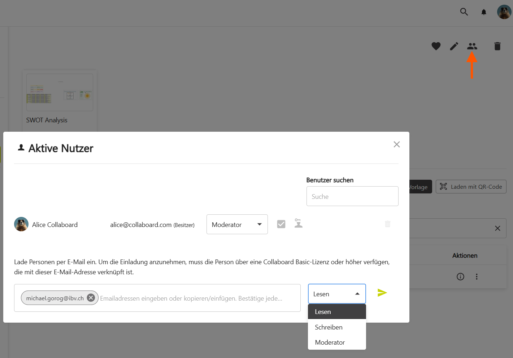Open three-dot actions menu under Aktionen
Screen dimensions: 513x358
click(x=477, y=277)
